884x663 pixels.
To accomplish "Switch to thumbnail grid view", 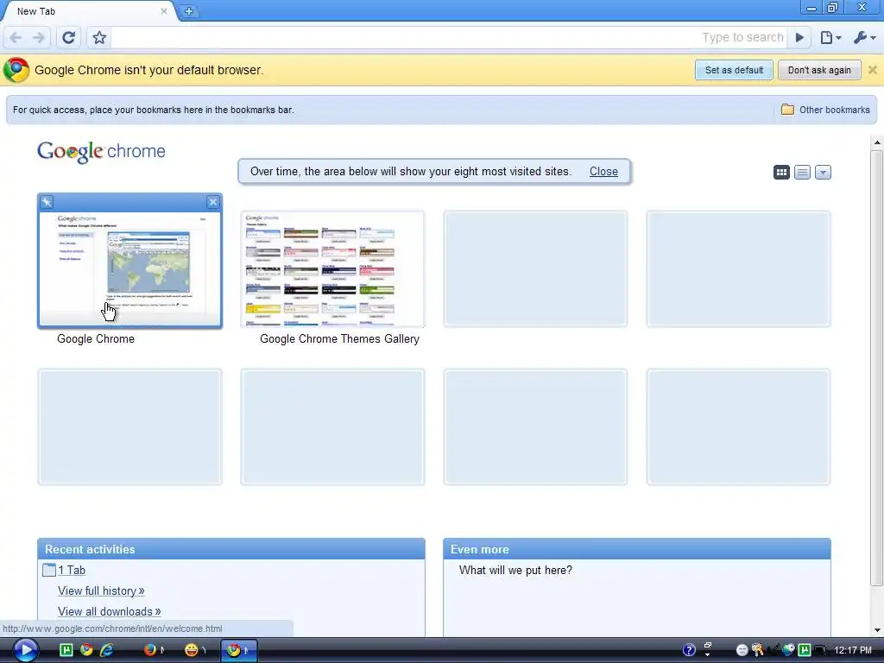I will [x=781, y=173].
